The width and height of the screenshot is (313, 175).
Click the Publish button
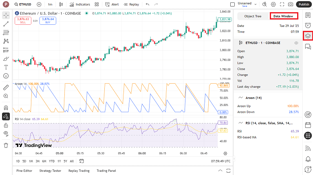pyautogui.click(x=304, y=4)
